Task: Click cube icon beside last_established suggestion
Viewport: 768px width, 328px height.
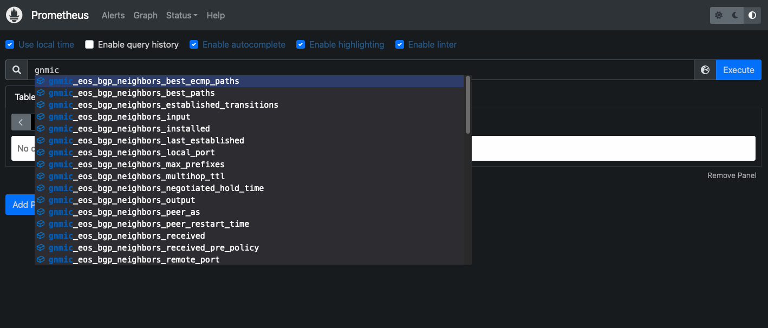Action: (x=41, y=141)
